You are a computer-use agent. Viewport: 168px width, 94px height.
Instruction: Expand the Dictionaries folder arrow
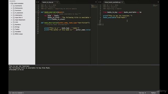point(12,8)
